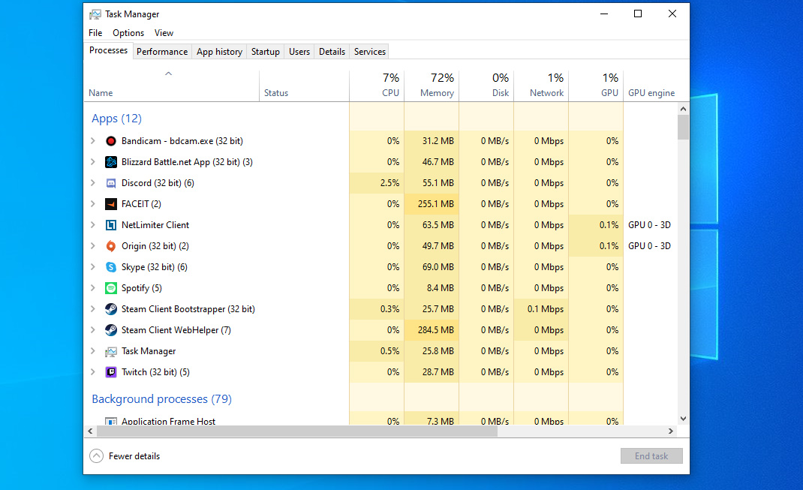Sort processes by Memory column

click(432, 86)
